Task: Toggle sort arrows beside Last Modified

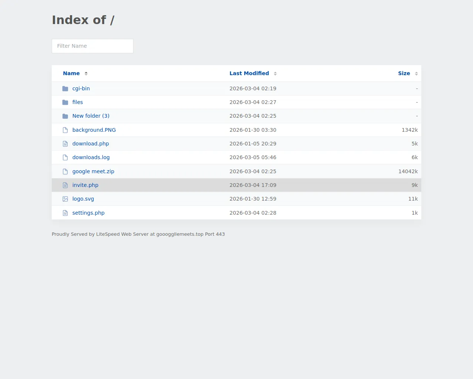Action: (275, 74)
